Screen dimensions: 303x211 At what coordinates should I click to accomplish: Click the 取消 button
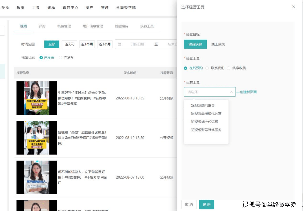point(189,205)
